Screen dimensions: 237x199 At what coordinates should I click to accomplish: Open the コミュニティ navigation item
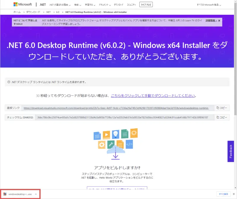click(x=131, y=5)
